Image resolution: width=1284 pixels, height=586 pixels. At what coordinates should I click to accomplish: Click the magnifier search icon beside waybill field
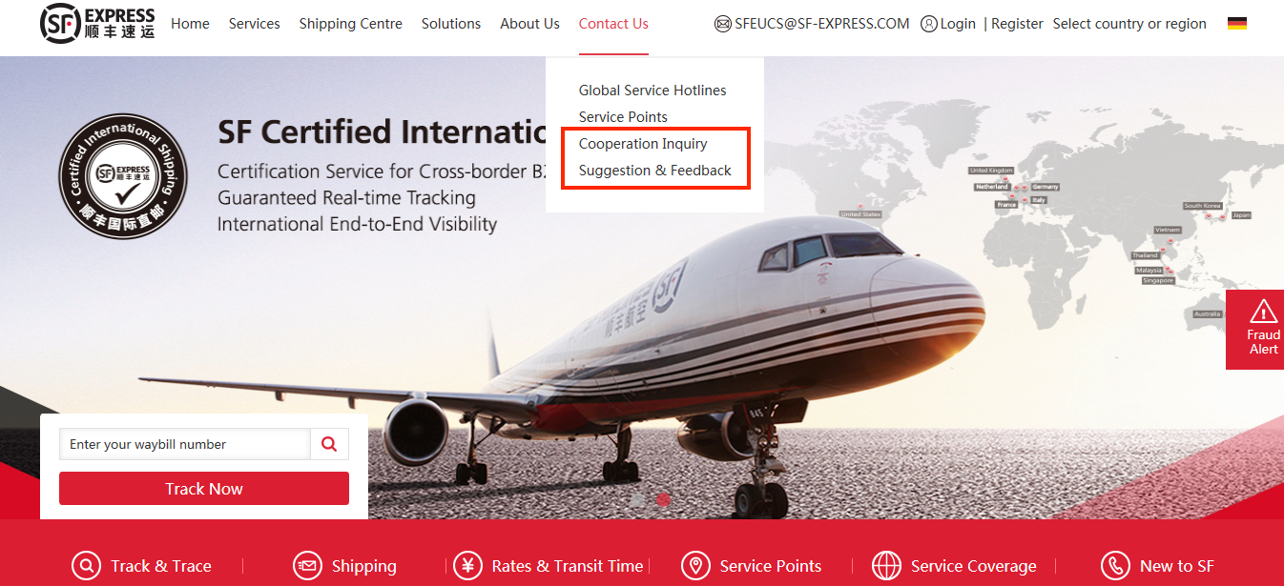click(x=330, y=444)
